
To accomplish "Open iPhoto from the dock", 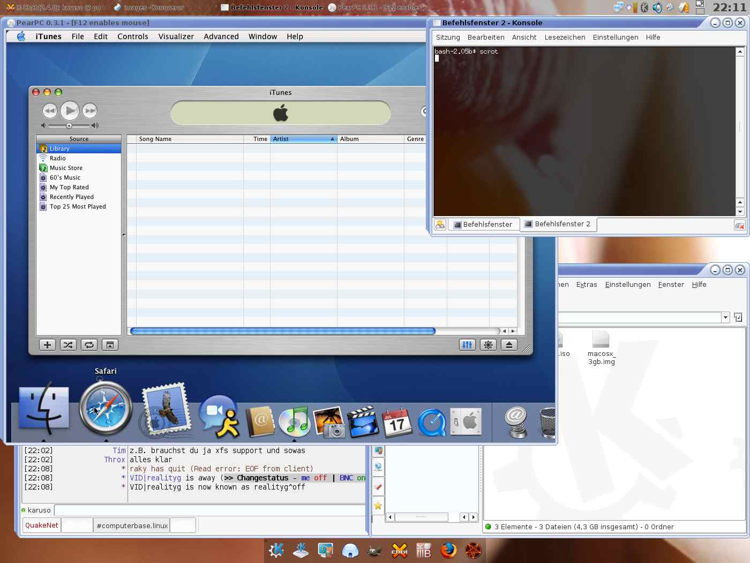I will pyautogui.click(x=329, y=422).
